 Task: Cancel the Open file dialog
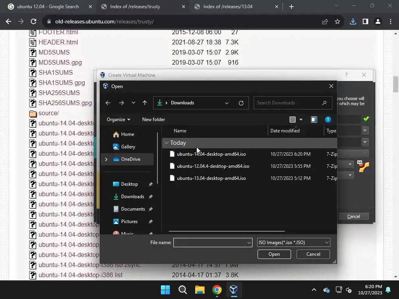(x=313, y=254)
